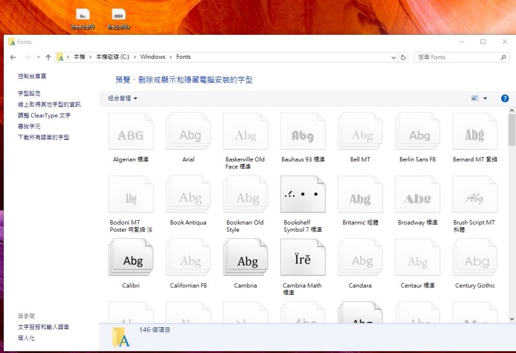Click the 調整 ClearType 文字 link
This screenshot has height=353, width=516.
[x=44, y=116]
